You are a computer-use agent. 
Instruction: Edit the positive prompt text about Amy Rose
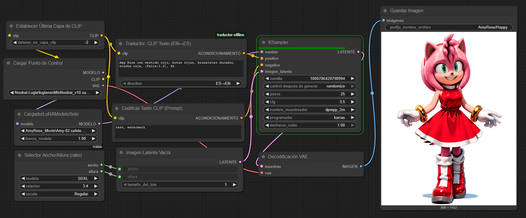pos(181,68)
